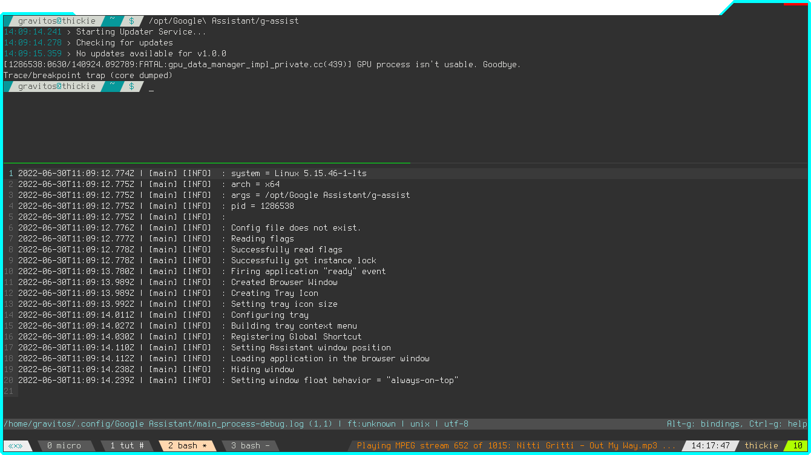811x455 pixels.
Task: Click log line "Successfully got instance lock"
Action: coord(304,261)
